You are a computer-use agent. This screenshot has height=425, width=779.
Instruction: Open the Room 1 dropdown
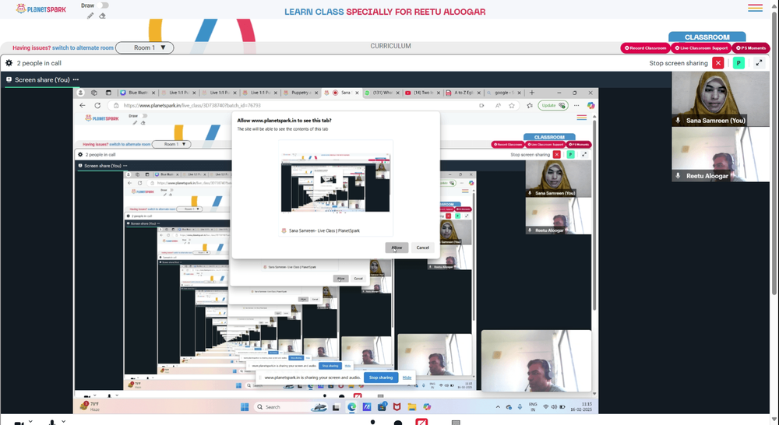(x=145, y=47)
